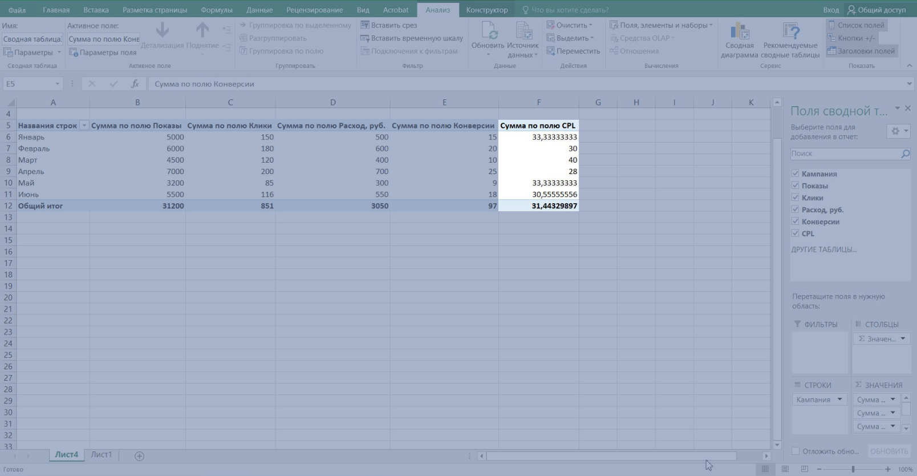Click Сводная диаграмма pivot chart icon

point(740,31)
